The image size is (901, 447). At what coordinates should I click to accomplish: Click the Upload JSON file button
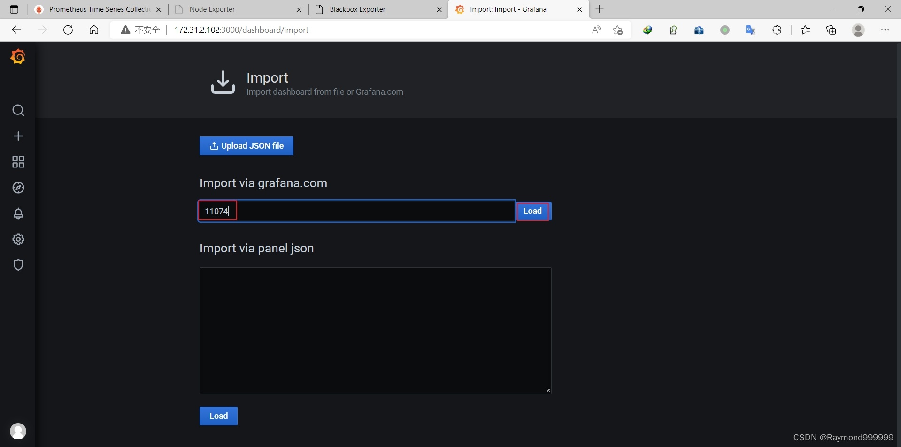[x=246, y=146]
